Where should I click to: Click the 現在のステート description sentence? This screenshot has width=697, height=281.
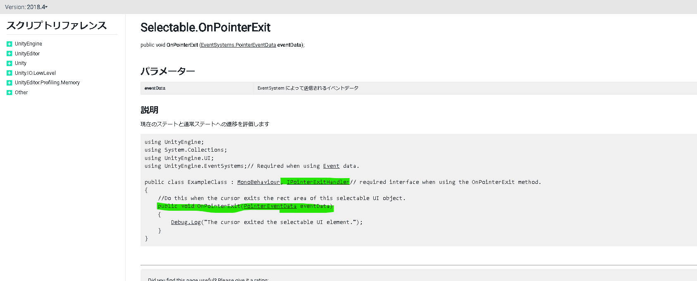pos(205,124)
